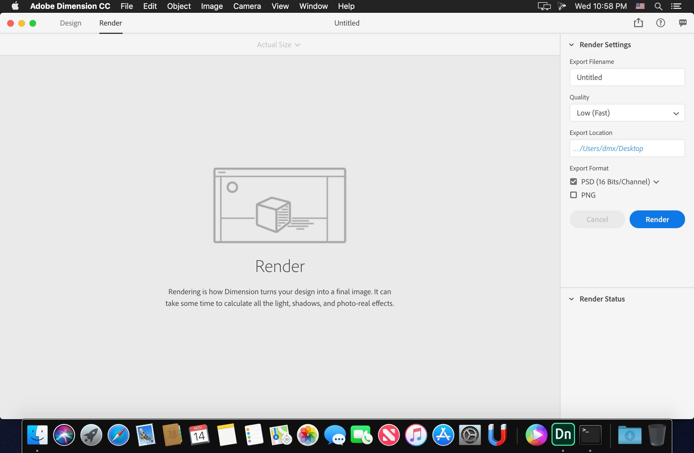Click the Terminal app dock icon
Image resolution: width=694 pixels, height=453 pixels.
[591, 434]
